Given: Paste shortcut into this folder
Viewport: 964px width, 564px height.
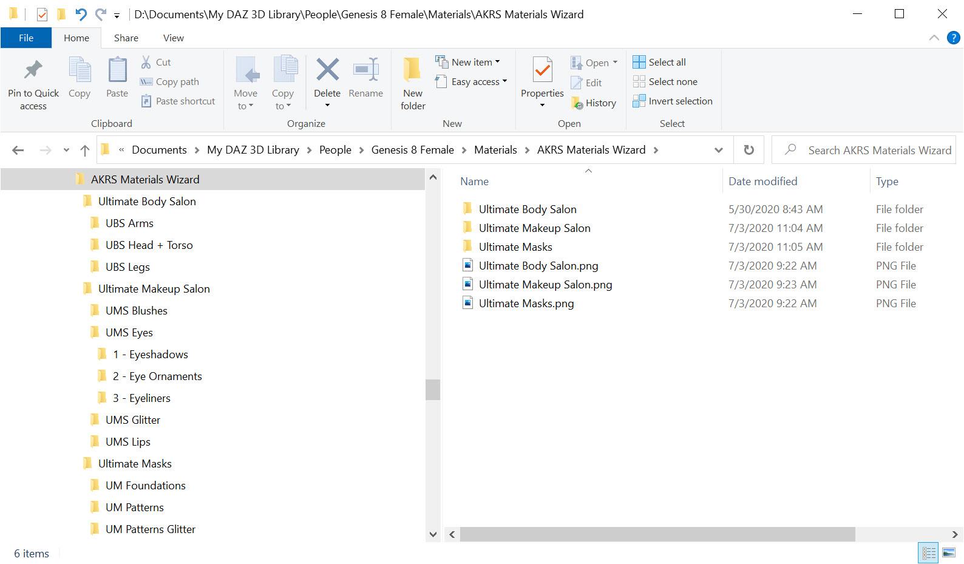Looking at the screenshot, I should pyautogui.click(x=178, y=101).
